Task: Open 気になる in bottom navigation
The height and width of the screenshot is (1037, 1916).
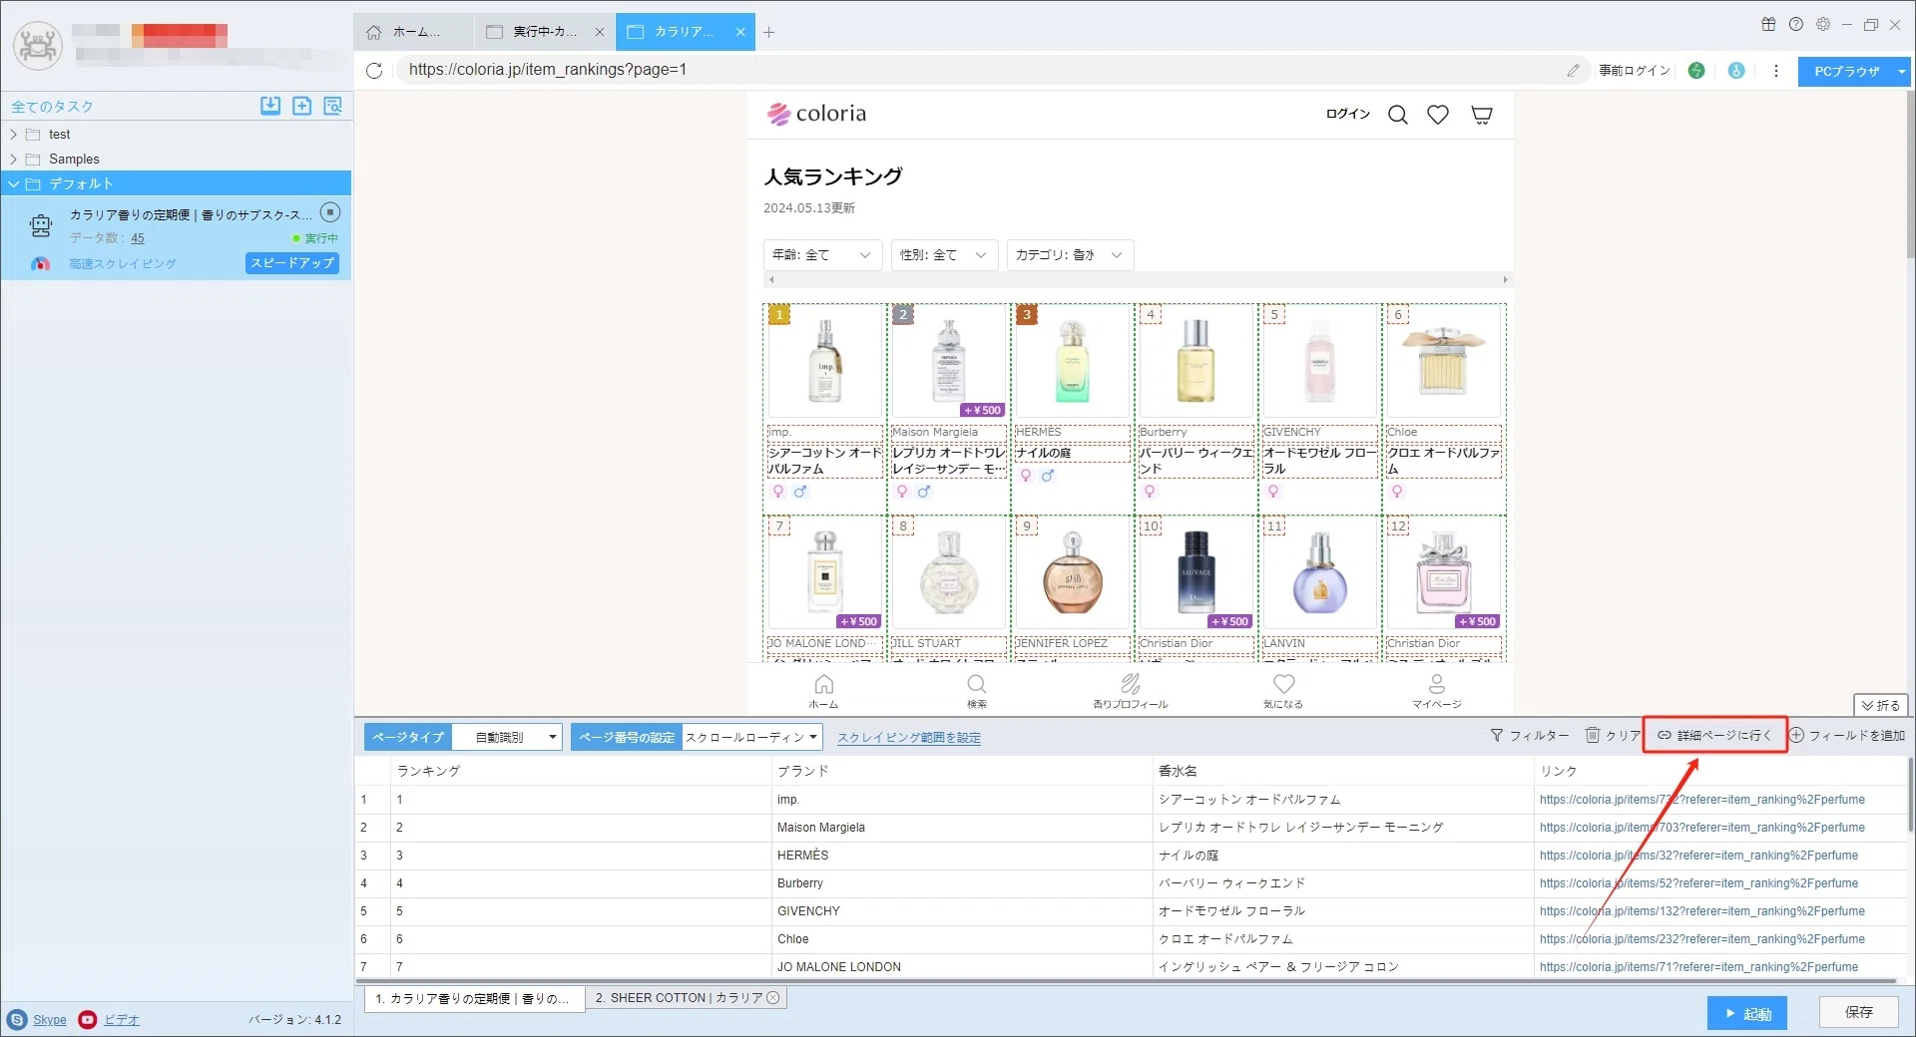Action: [x=1283, y=690]
